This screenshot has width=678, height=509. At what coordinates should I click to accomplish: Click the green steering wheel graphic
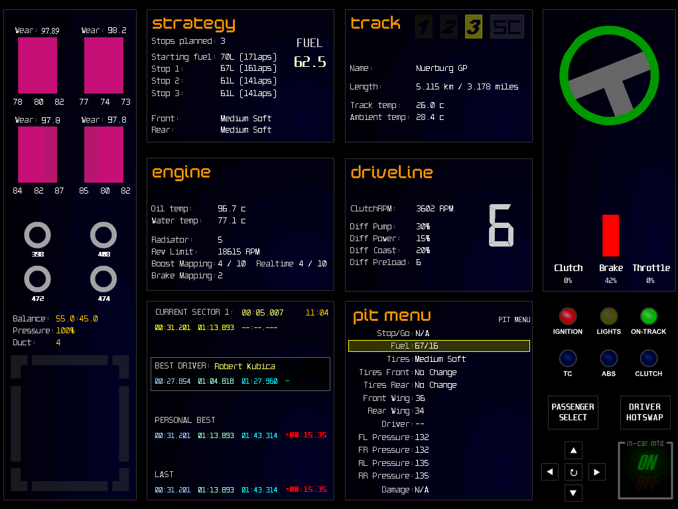[x=609, y=76]
